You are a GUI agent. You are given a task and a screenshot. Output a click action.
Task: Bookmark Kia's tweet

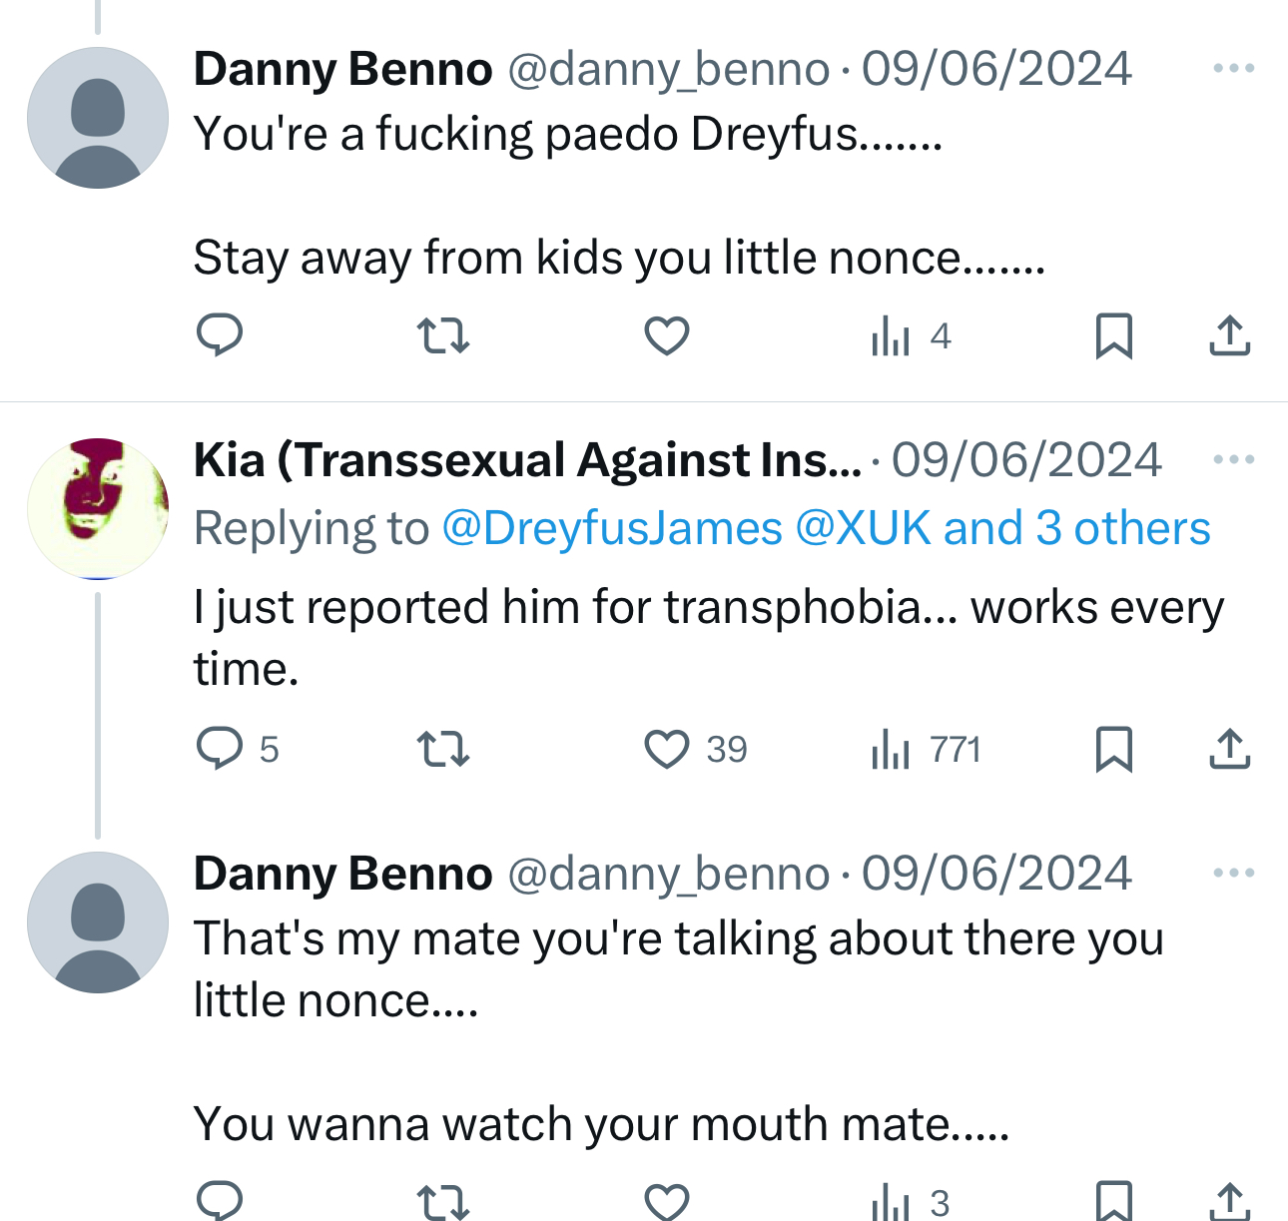pyautogui.click(x=1113, y=749)
